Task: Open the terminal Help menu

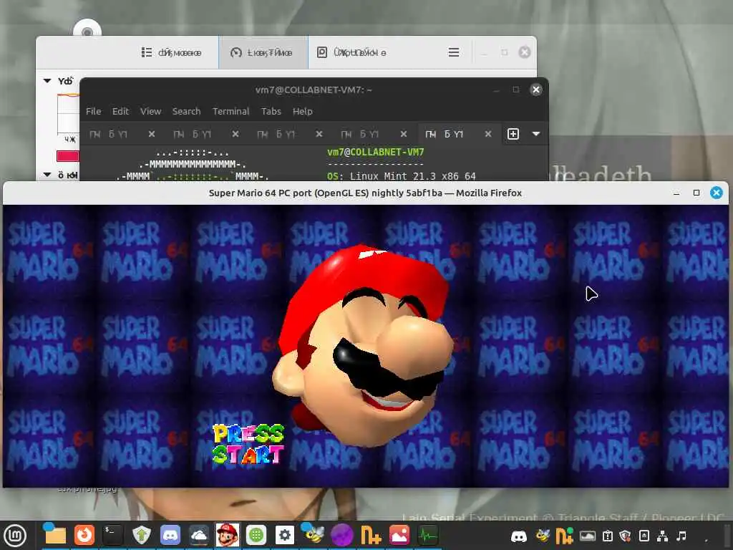Action: (x=303, y=111)
